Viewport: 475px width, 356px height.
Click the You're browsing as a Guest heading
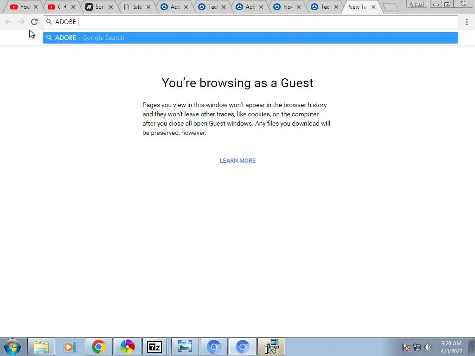pyautogui.click(x=237, y=83)
